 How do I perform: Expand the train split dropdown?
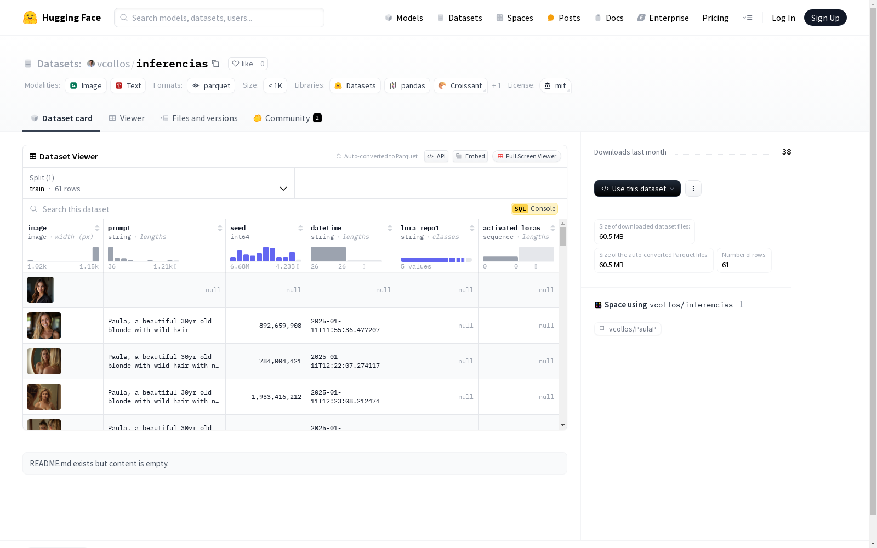point(159,183)
